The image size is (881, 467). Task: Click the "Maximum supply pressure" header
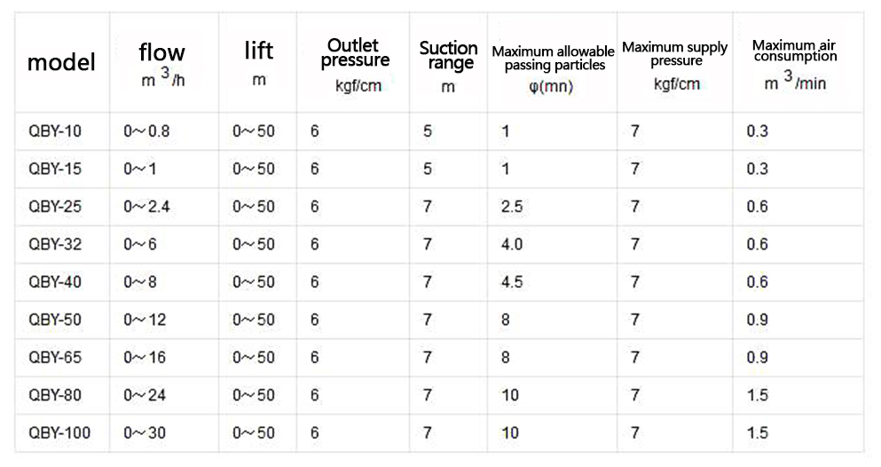pos(675,63)
